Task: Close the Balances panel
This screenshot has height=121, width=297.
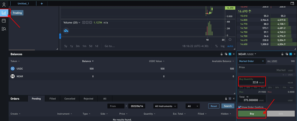Action: [234, 54]
